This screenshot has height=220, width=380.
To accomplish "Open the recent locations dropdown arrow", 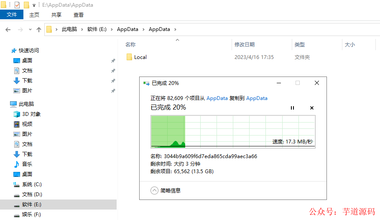I will click(x=30, y=30).
